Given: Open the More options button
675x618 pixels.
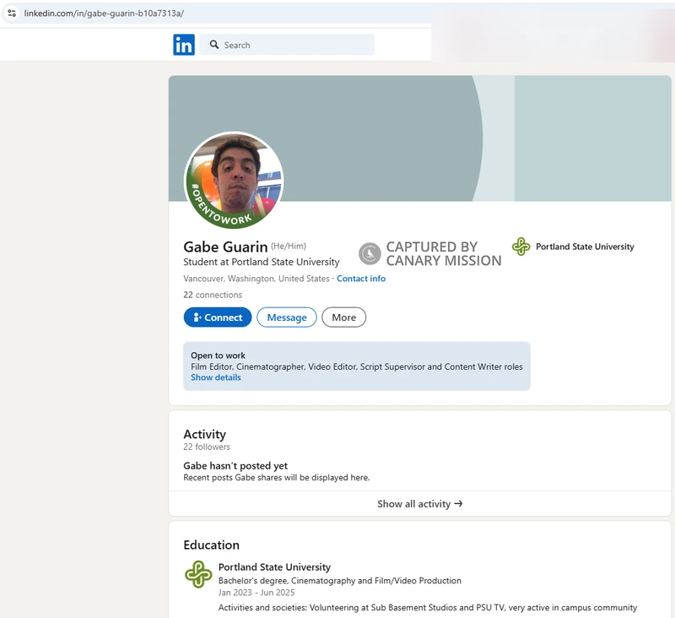Looking at the screenshot, I should coord(343,317).
